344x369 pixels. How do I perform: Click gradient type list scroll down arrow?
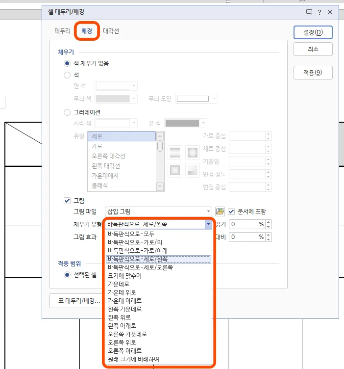[160, 186]
